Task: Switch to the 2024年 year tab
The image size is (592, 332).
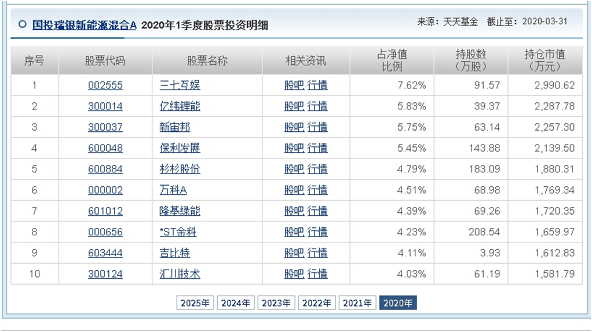Action: (x=236, y=303)
